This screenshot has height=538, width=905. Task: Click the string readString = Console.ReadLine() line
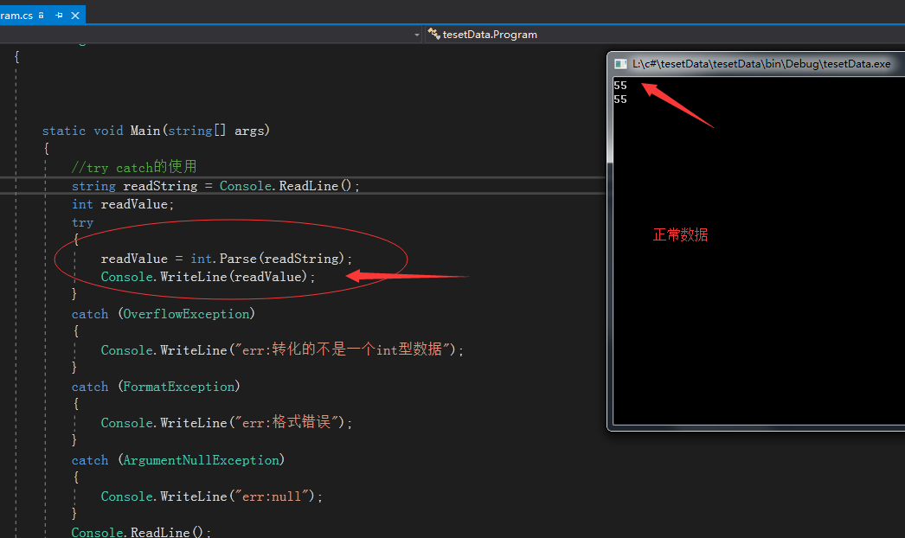215,186
